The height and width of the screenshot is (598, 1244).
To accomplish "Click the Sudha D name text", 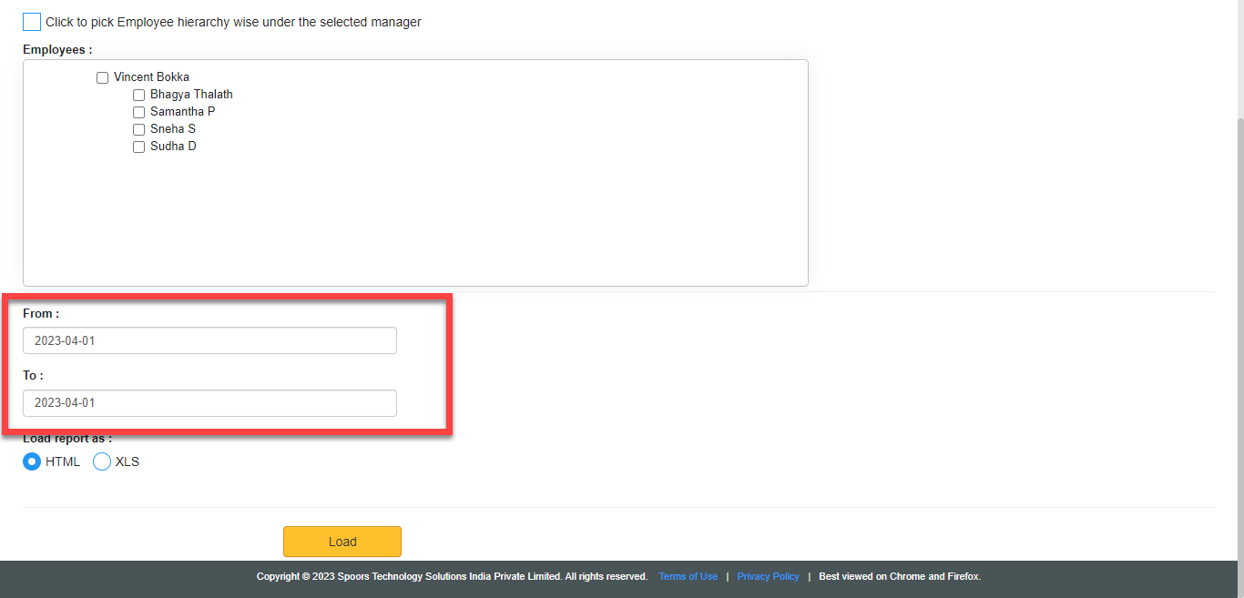I will (x=173, y=147).
